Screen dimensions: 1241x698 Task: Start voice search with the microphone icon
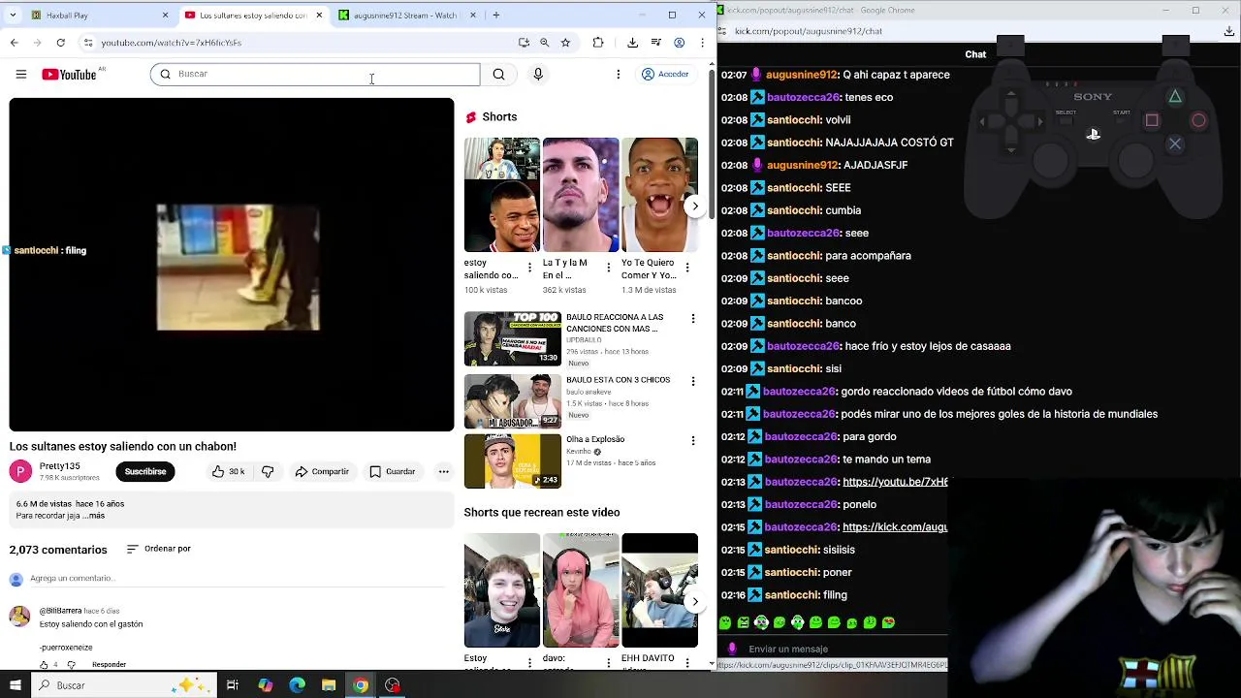(x=538, y=75)
